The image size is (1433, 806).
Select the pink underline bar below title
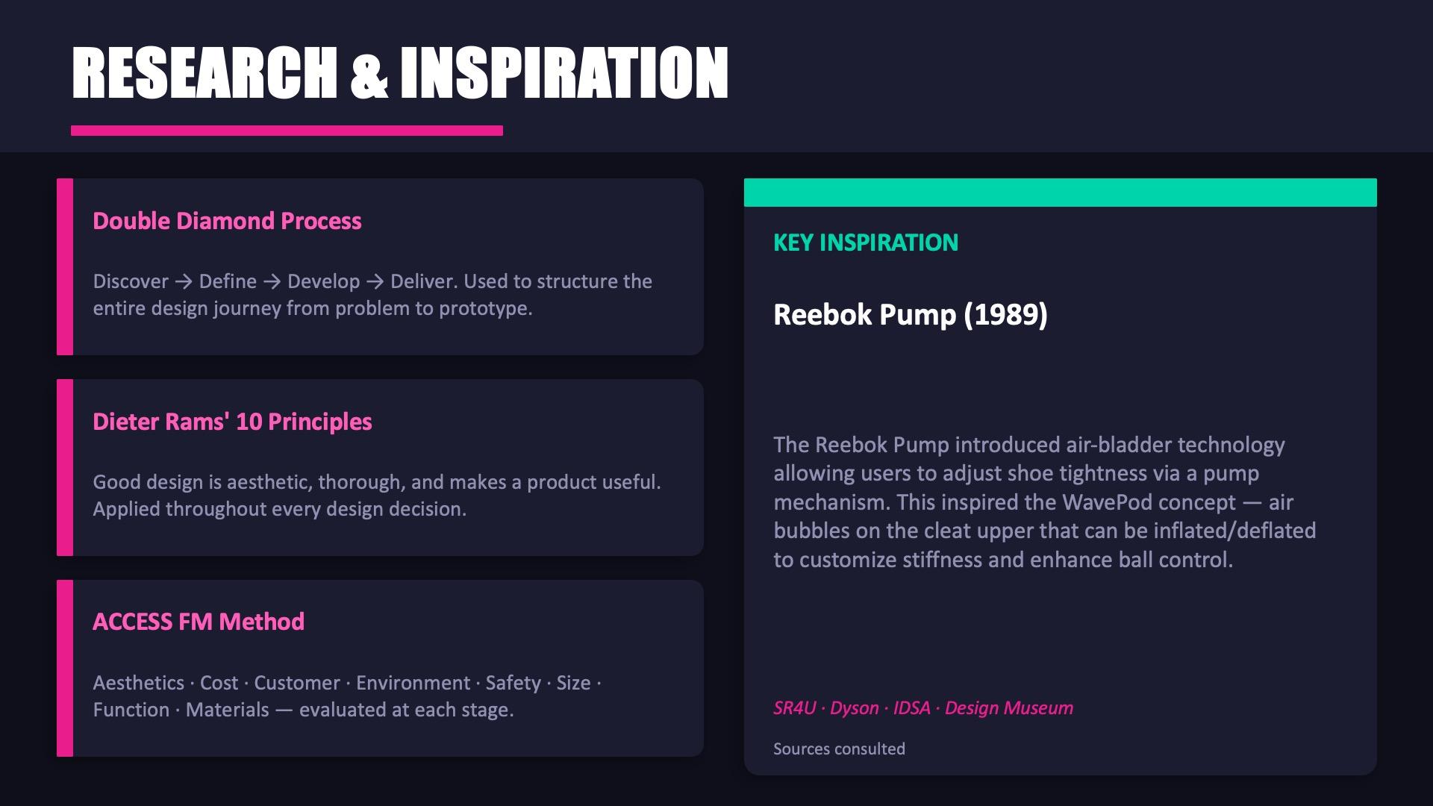pos(287,131)
